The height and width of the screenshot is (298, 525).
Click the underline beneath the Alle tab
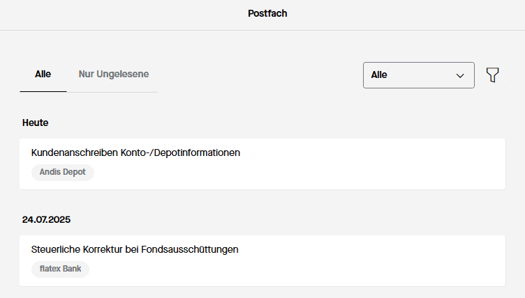coord(43,91)
